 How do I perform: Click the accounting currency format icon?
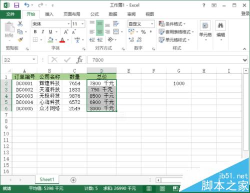tap(131, 32)
